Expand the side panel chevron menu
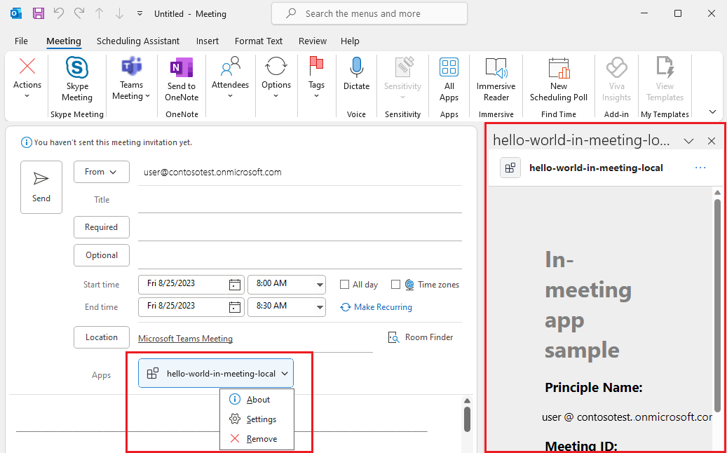Viewport: 727px width, 453px height. (x=689, y=141)
